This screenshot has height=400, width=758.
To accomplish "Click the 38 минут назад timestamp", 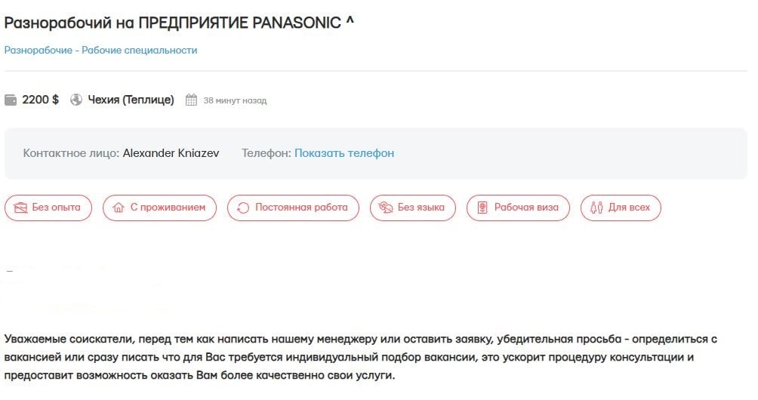I will (235, 100).
